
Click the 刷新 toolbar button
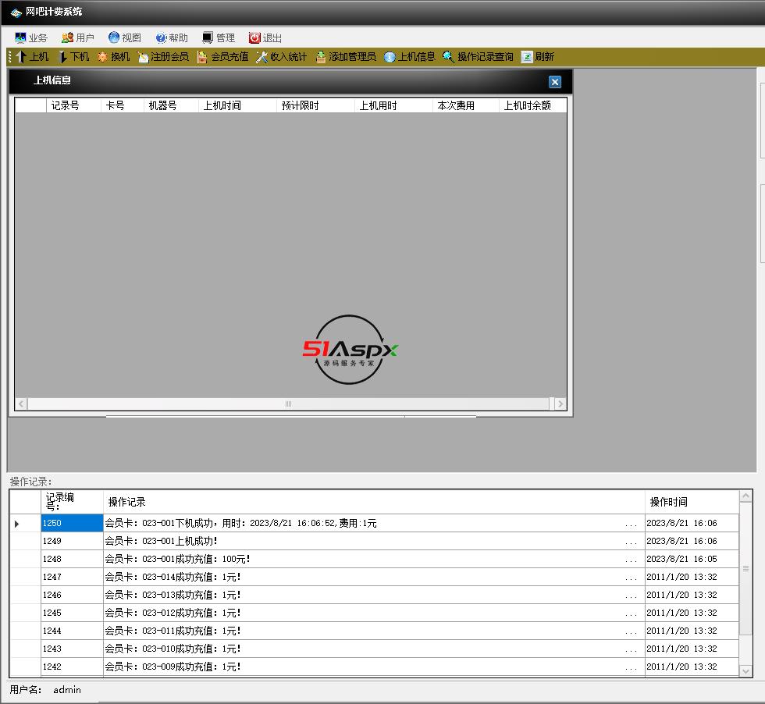click(x=537, y=57)
